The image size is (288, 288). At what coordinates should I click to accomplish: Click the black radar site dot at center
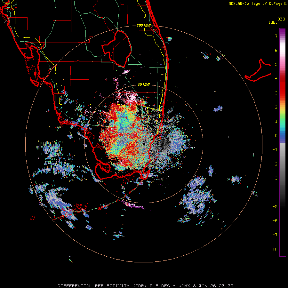point(144,144)
